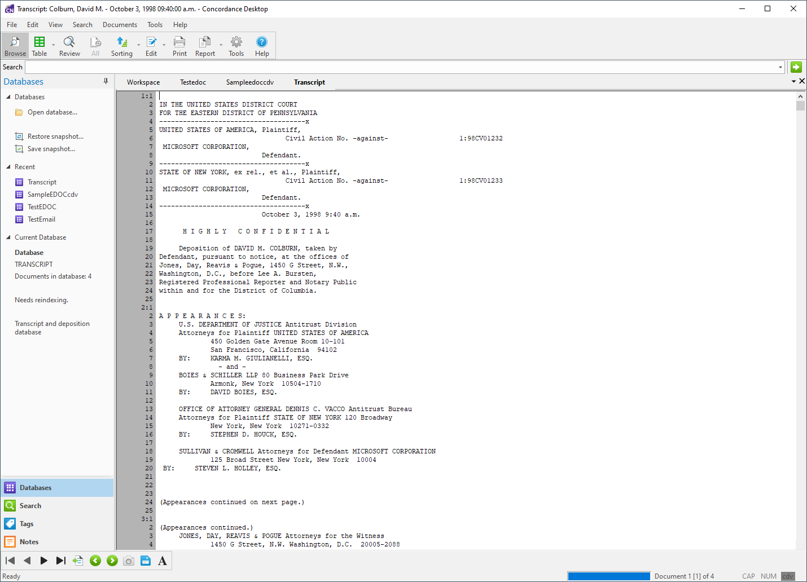
Task: Open Notes navigation pane
Action: click(57, 542)
